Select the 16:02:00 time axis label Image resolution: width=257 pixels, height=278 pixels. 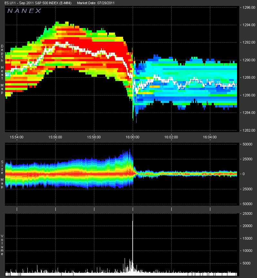tap(171, 137)
